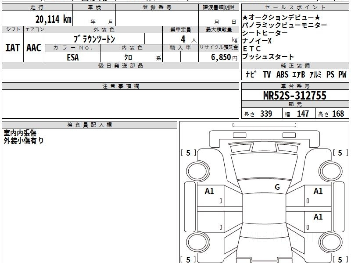Click the rear-right wheel circle on diagram
This screenshot has width=351, height=263.
[328, 242]
